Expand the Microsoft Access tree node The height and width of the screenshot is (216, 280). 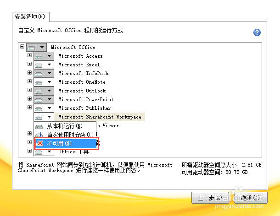pos(30,55)
